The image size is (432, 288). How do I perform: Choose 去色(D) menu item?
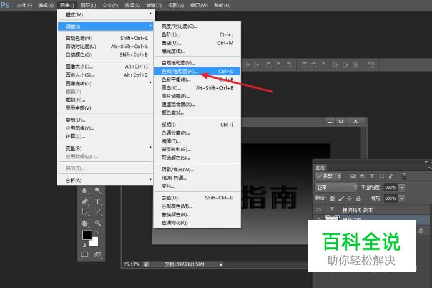[x=197, y=198]
